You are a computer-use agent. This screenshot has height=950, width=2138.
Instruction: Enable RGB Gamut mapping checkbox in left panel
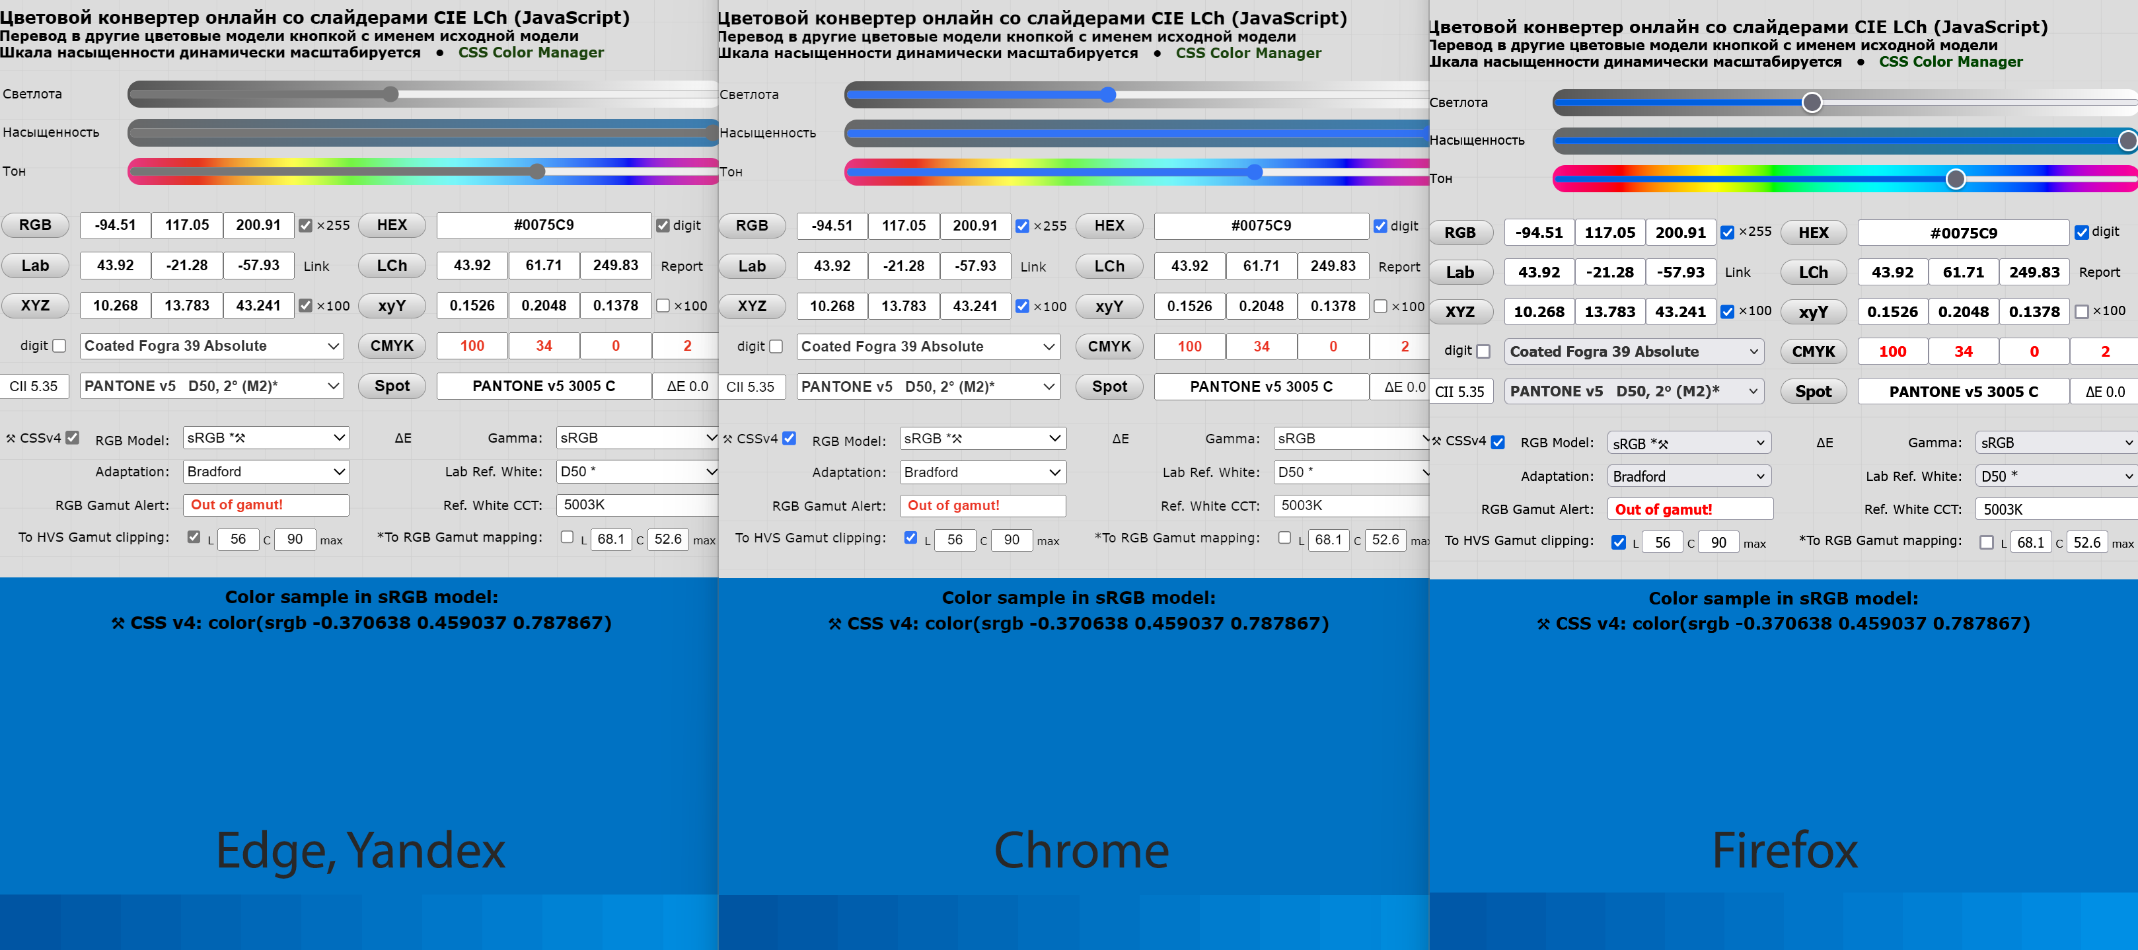pyautogui.click(x=567, y=537)
